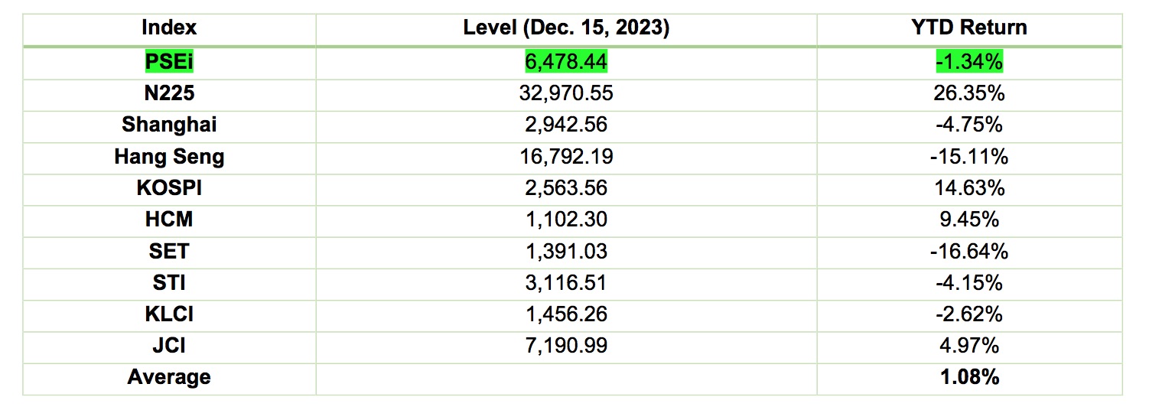Click the KLCI index label

click(169, 314)
